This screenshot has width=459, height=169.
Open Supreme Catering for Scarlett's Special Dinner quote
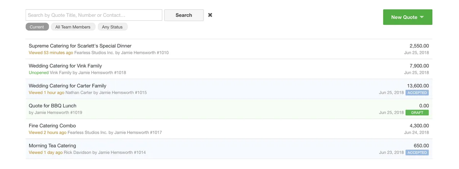(80, 46)
